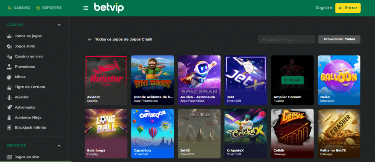The width and height of the screenshot is (375, 162).
Task: Click the Registro link
Action: point(324,8)
